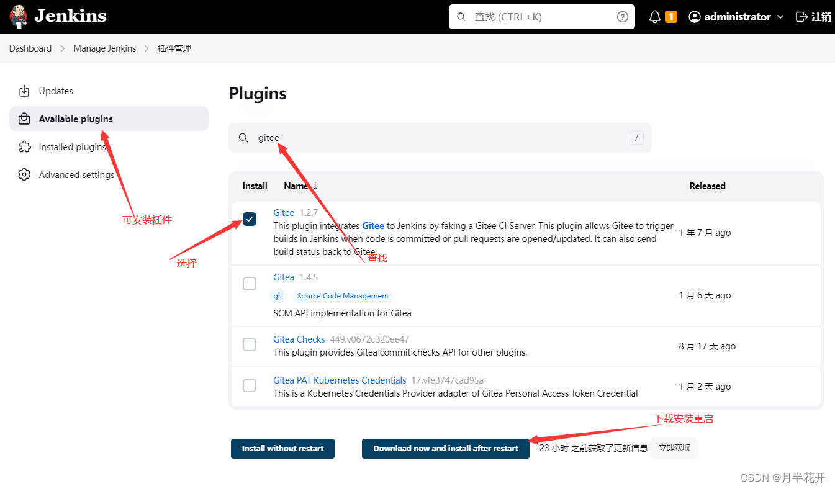Open the Gitea plugin name link
The height and width of the screenshot is (489, 835).
click(x=284, y=277)
